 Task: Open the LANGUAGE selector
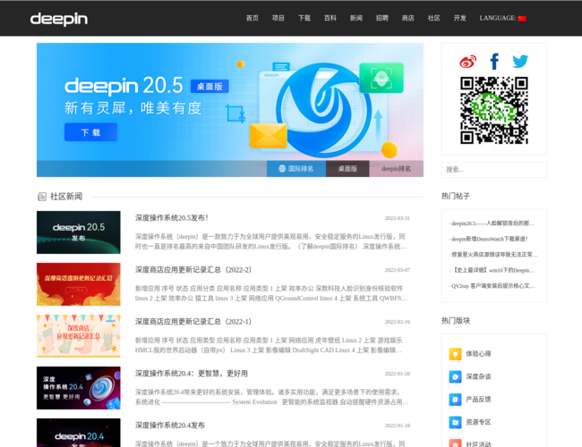(502, 18)
